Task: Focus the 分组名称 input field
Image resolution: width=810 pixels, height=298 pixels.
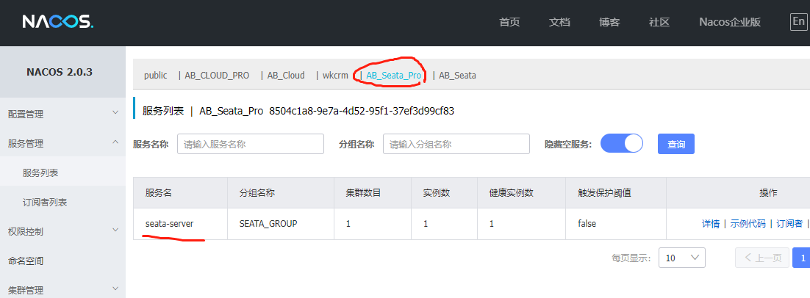Action: (456, 145)
